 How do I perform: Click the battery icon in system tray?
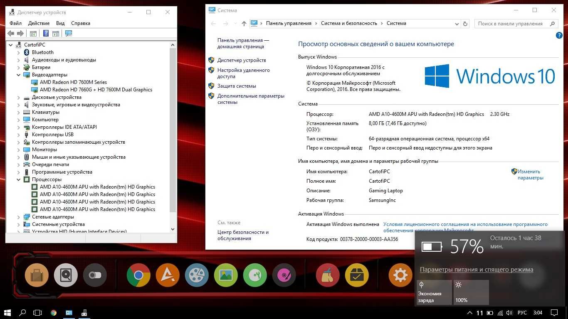pos(490,313)
